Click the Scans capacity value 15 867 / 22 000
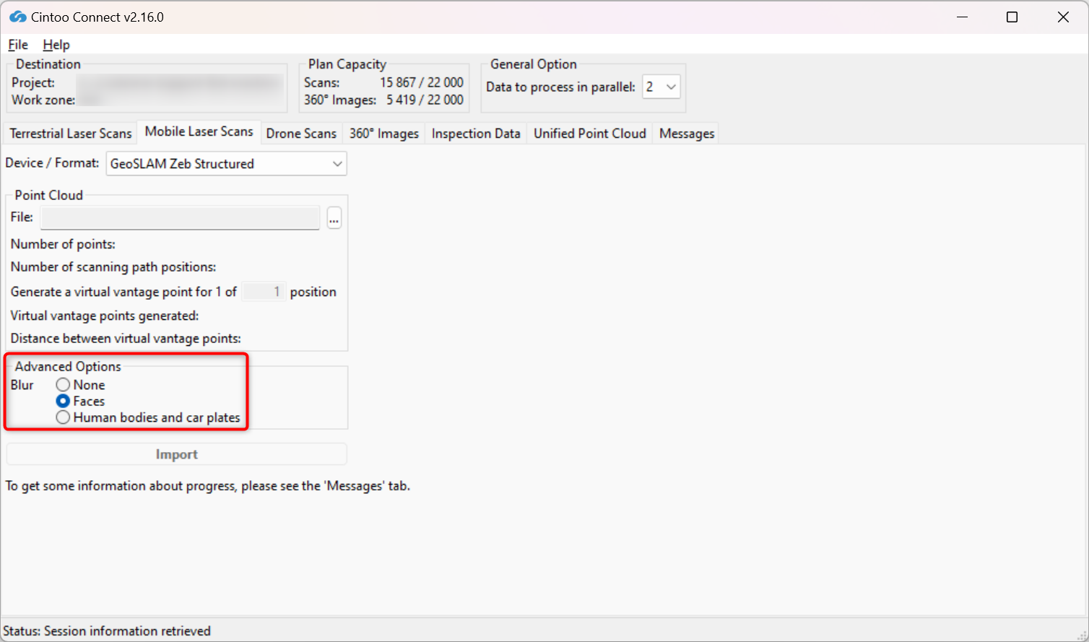The image size is (1089, 642). pos(422,82)
